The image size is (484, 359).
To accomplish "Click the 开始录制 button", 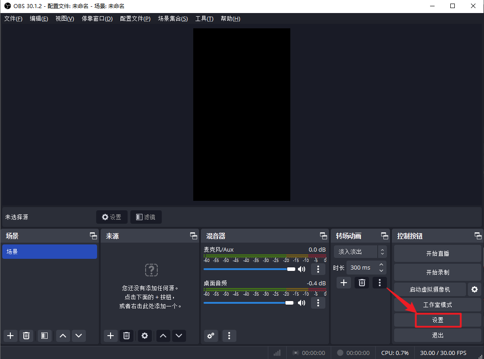I will point(437,272).
